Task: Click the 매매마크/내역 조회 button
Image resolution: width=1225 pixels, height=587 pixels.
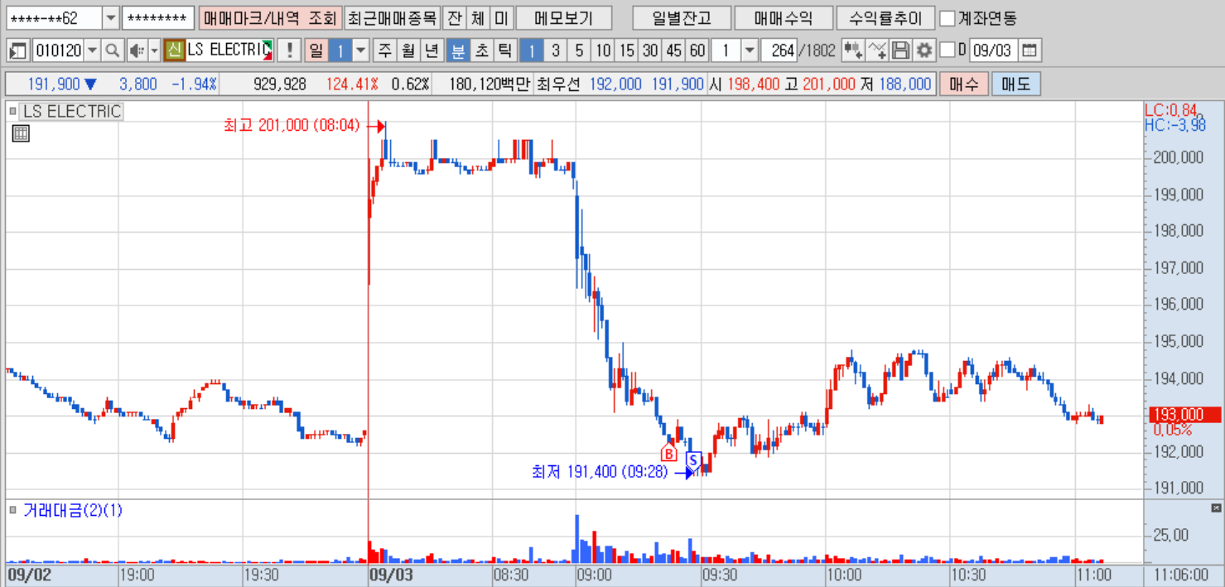Action: [269, 17]
